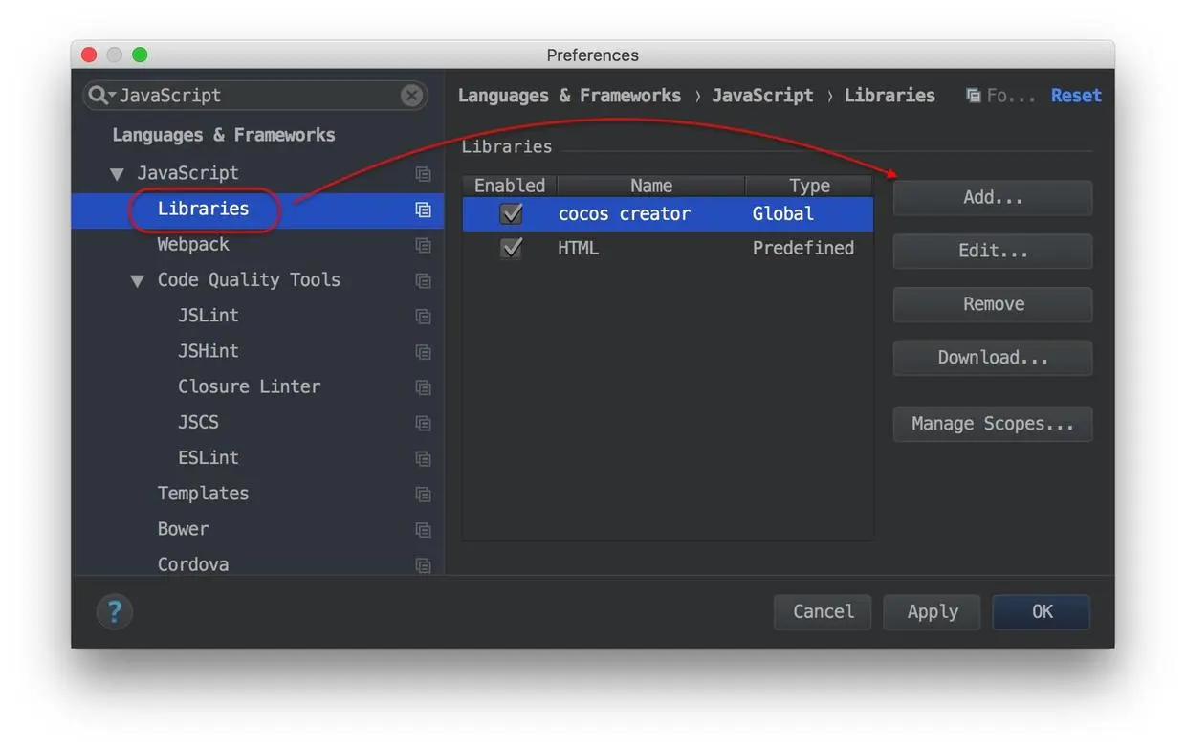Screen dimensions: 1186x750
Task: Select the HTML row in the libraries table
Action: (x=650, y=248)
